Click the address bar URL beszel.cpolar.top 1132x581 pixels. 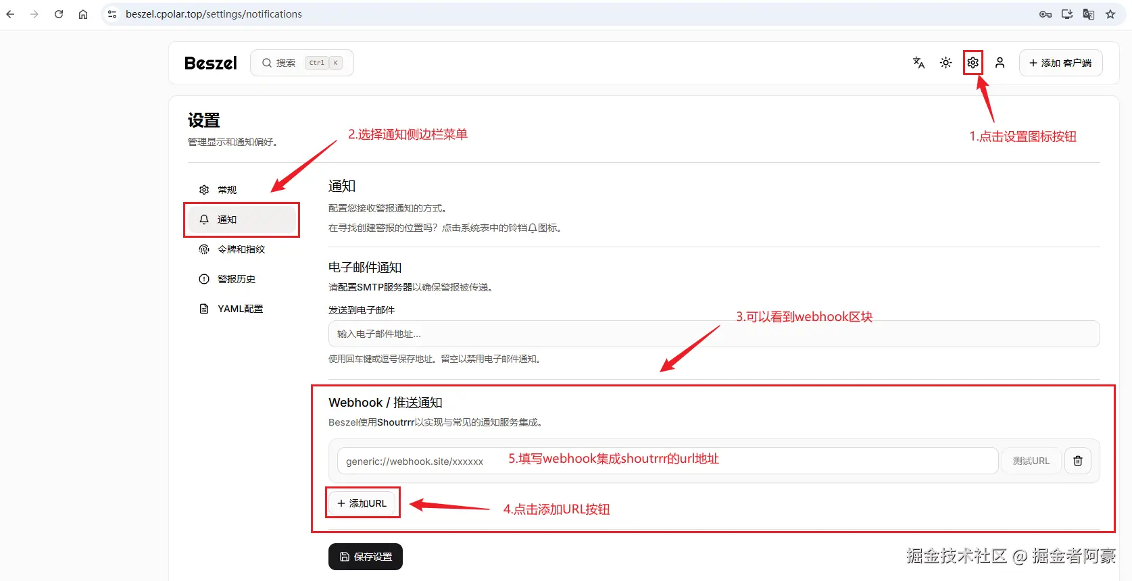click(x=214, y=14)
